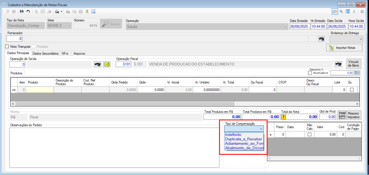The image size is (369, 175).
Task: Click the undo arrow toolbar icon
Action: 28,11
